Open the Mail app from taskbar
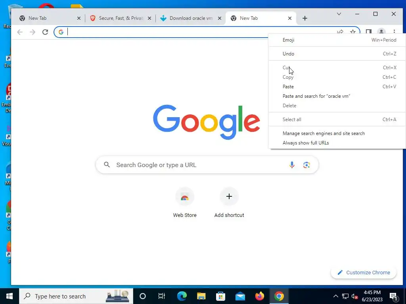The width and height of the screenshot is (406, 304). 240,296
